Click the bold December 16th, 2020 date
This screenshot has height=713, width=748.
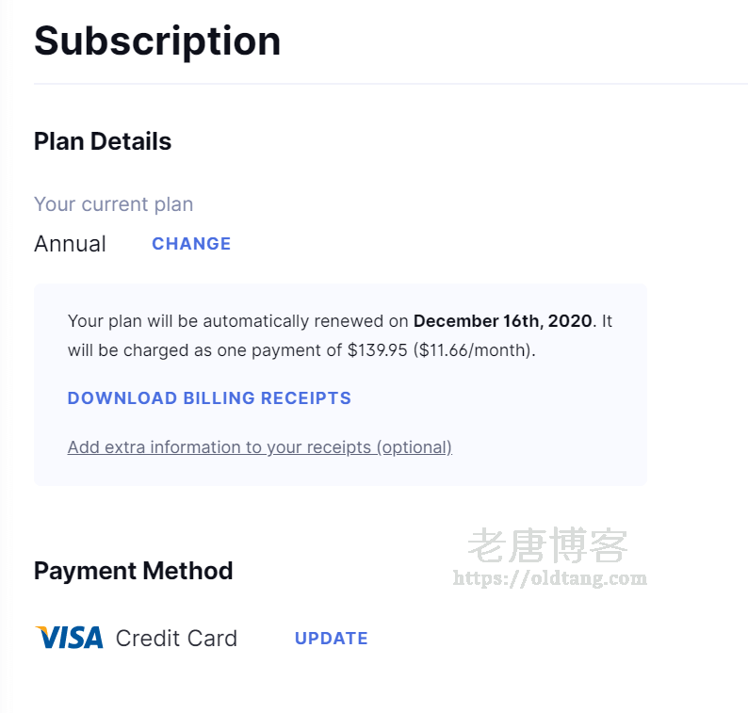(x=503, y=321)
